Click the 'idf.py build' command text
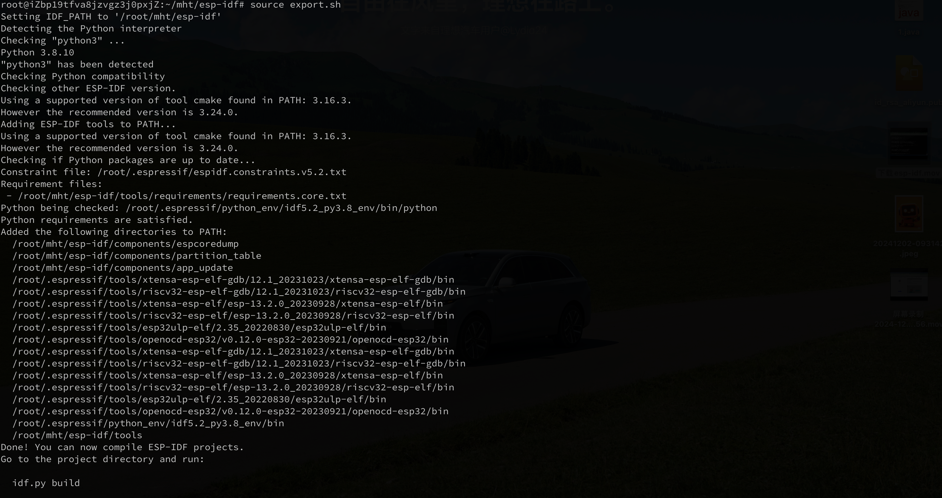 click(46, 484)
